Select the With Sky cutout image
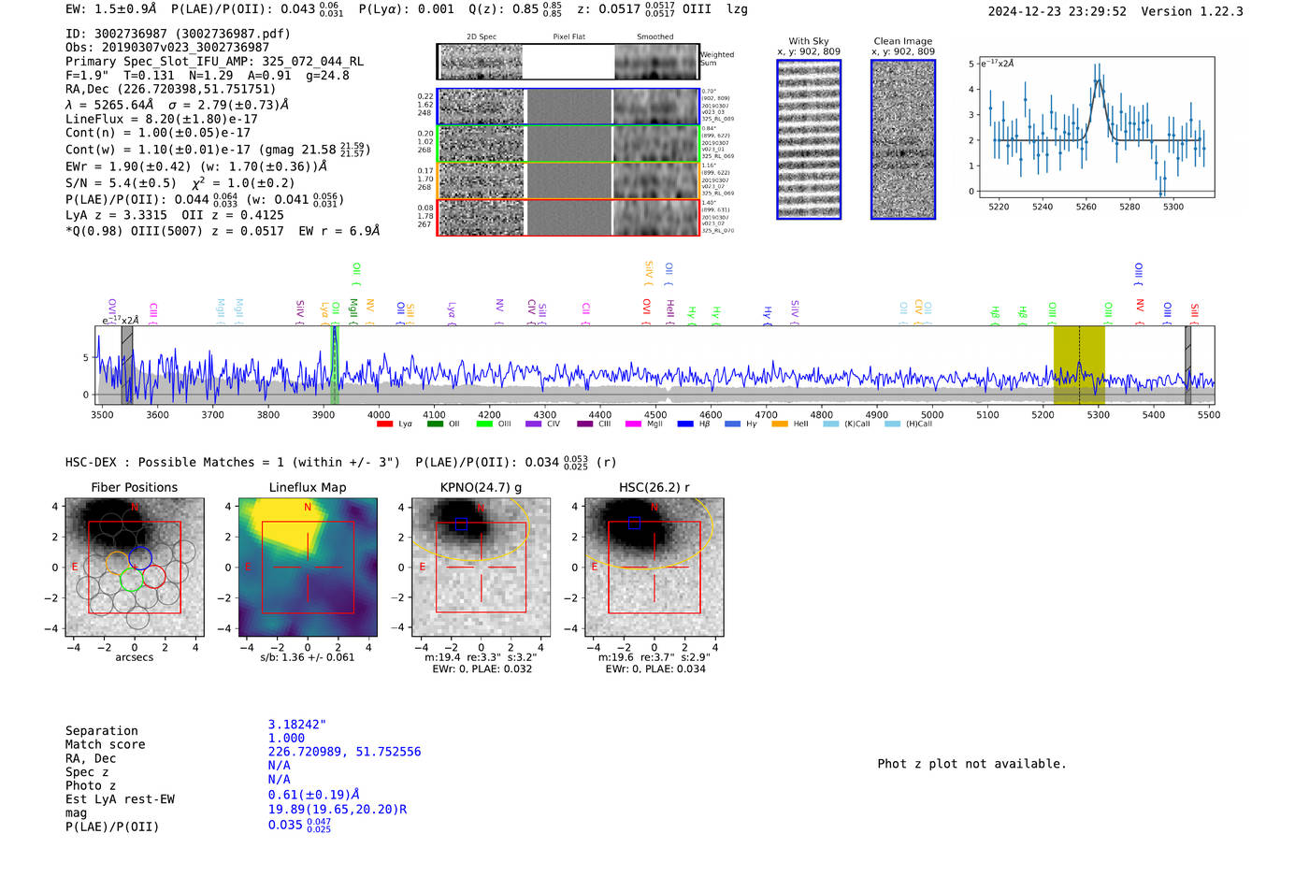This screenshot has height=891, width=1309. pyautogui.click(x=809, y=140)
